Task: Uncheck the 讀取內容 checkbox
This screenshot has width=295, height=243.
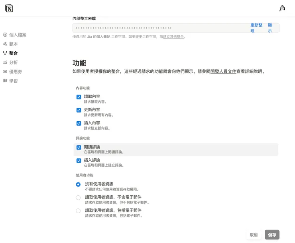Action: [x=79, y=97]
